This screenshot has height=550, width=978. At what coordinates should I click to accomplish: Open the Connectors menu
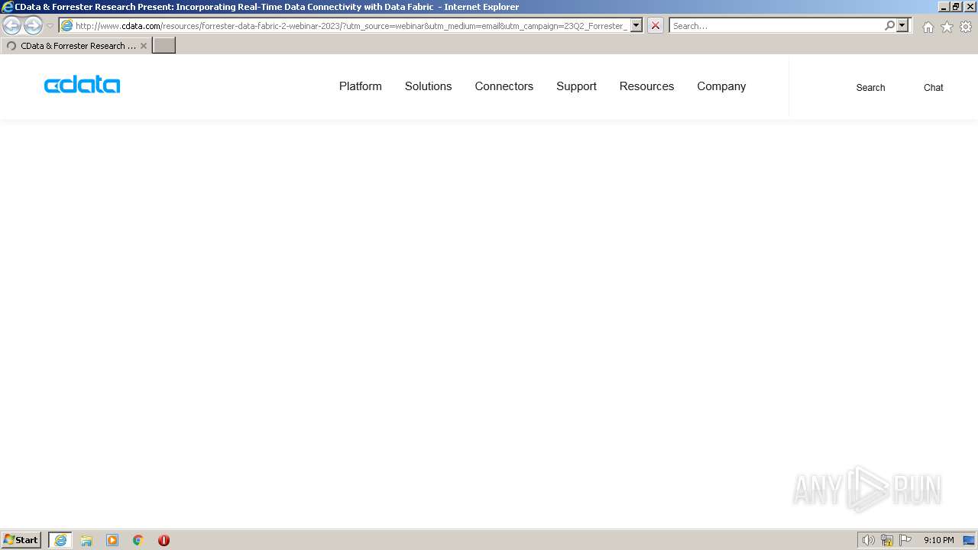504,86
